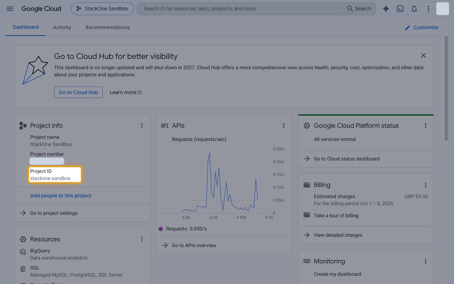Click the BigQuery resource icon
The width and height of the screenshot is (454, 284).
point(23,252)
